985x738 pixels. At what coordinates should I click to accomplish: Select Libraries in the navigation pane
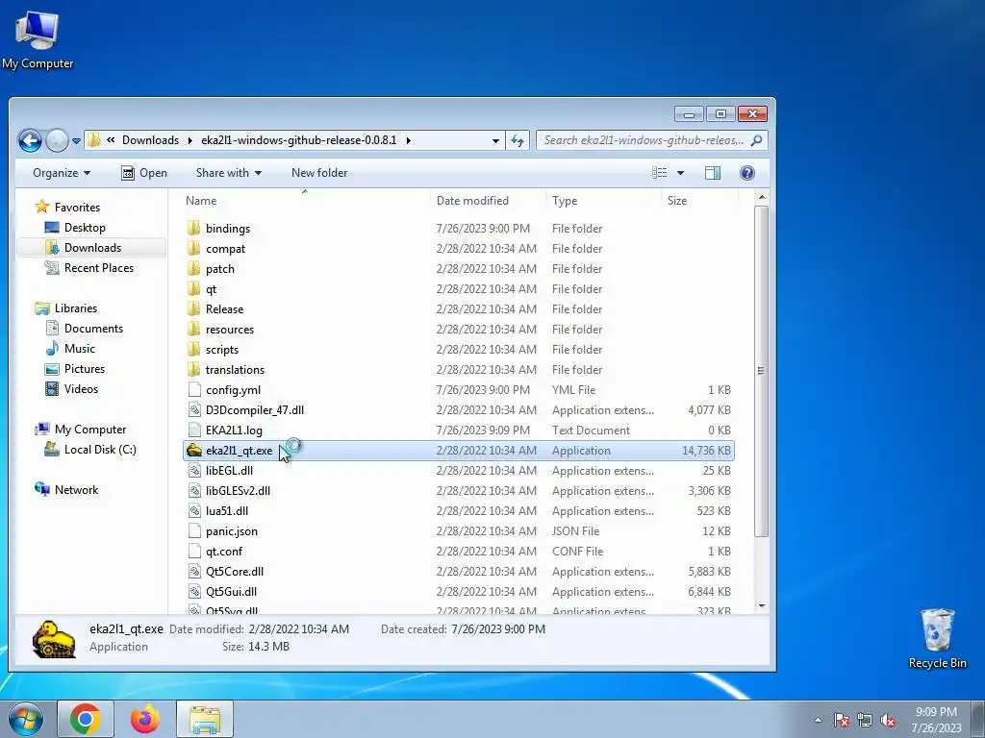click(75, 308)
